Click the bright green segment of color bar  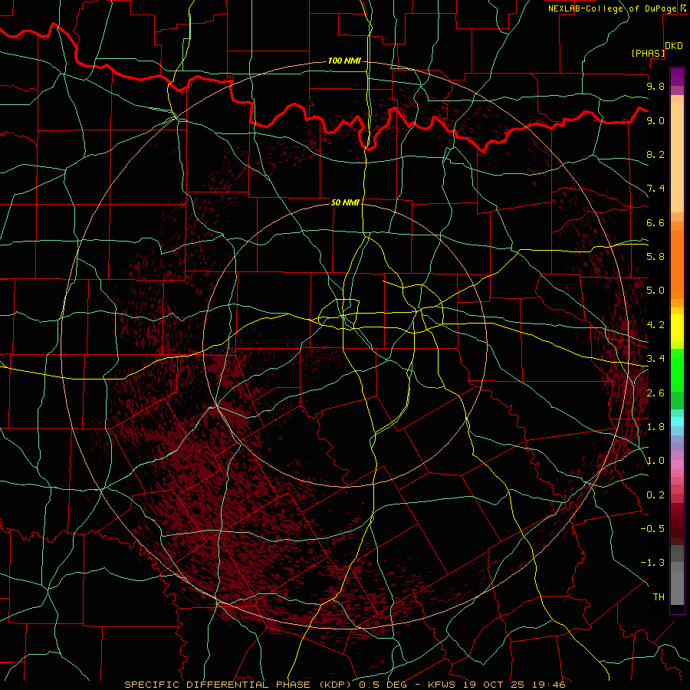677,370
